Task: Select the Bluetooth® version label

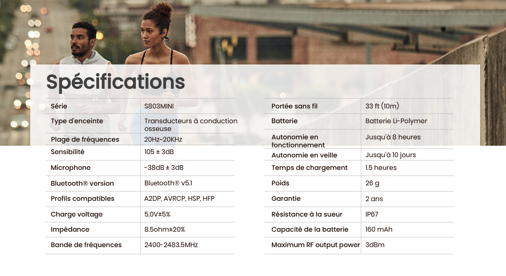Action: (x=82, y=183)
